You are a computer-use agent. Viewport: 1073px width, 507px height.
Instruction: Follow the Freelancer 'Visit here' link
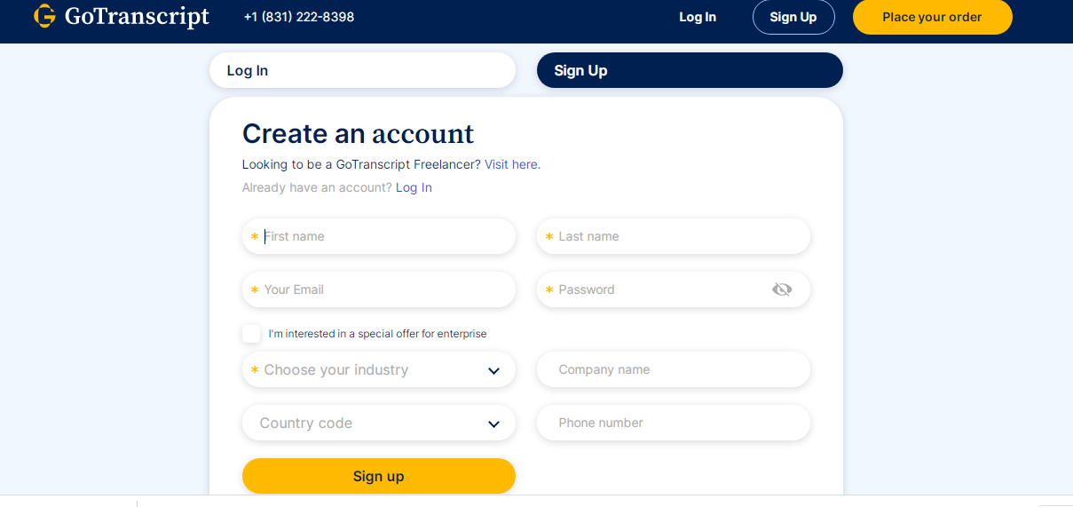pyautogui.click(x=511, y=164)
